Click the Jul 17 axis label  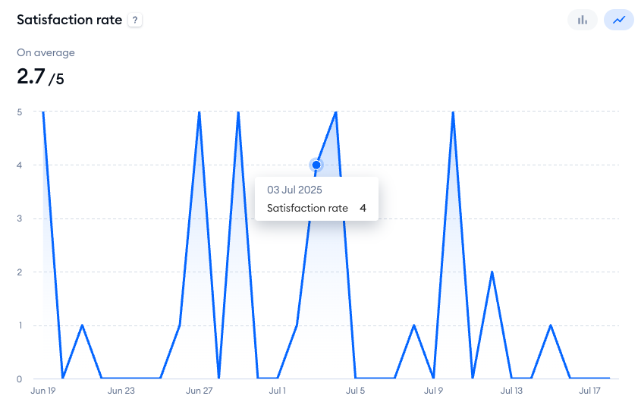(589, 391)
